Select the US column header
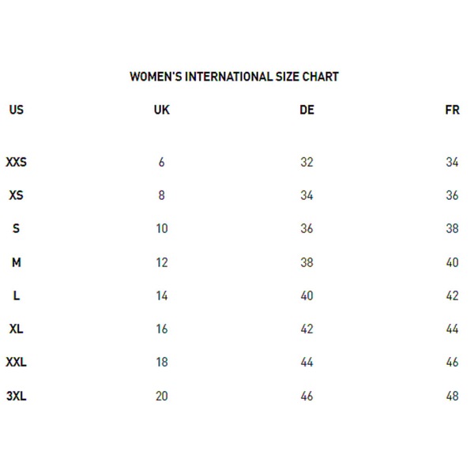474x474 pixels. click(17, 110)
